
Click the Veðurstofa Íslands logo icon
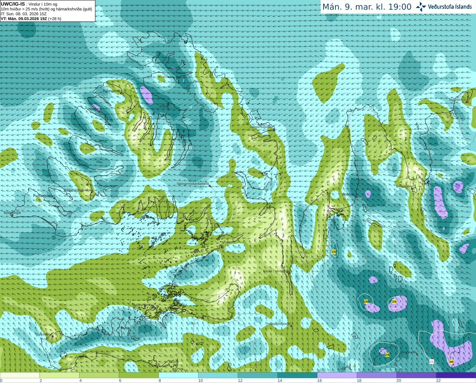point(421,7)
